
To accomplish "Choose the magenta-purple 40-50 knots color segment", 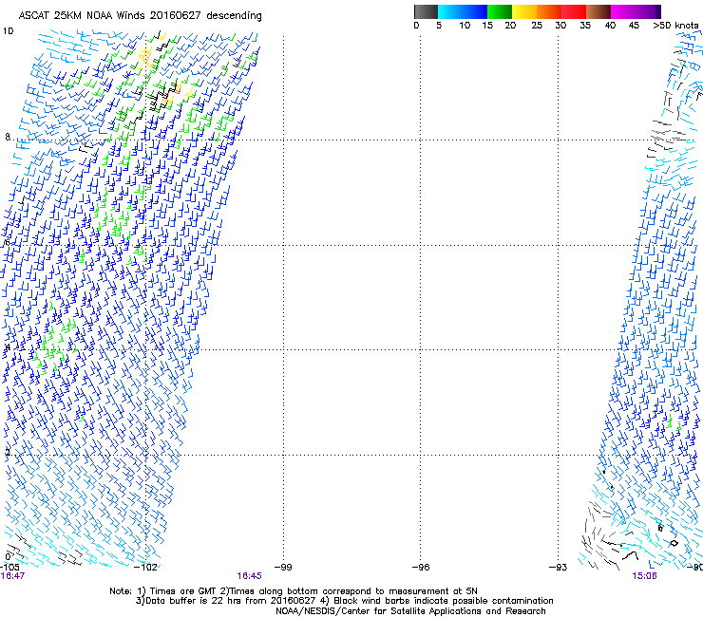I will (636, 11).
